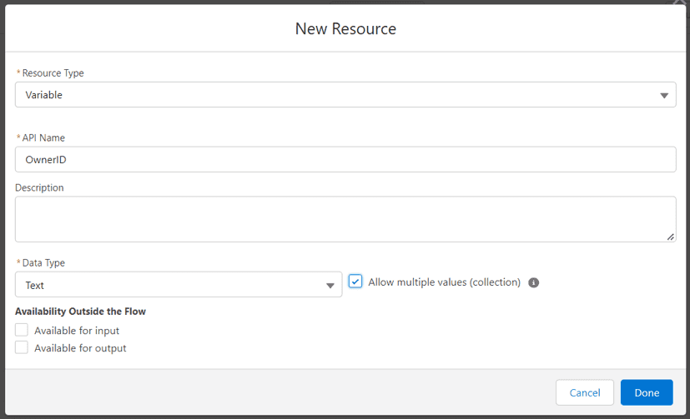Viewport: 690px width, 419px height.
Task: Click Done to save the resource
Action: coord(647,392)
